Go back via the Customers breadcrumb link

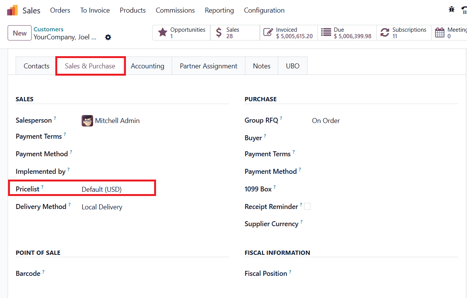click(48, 29)
